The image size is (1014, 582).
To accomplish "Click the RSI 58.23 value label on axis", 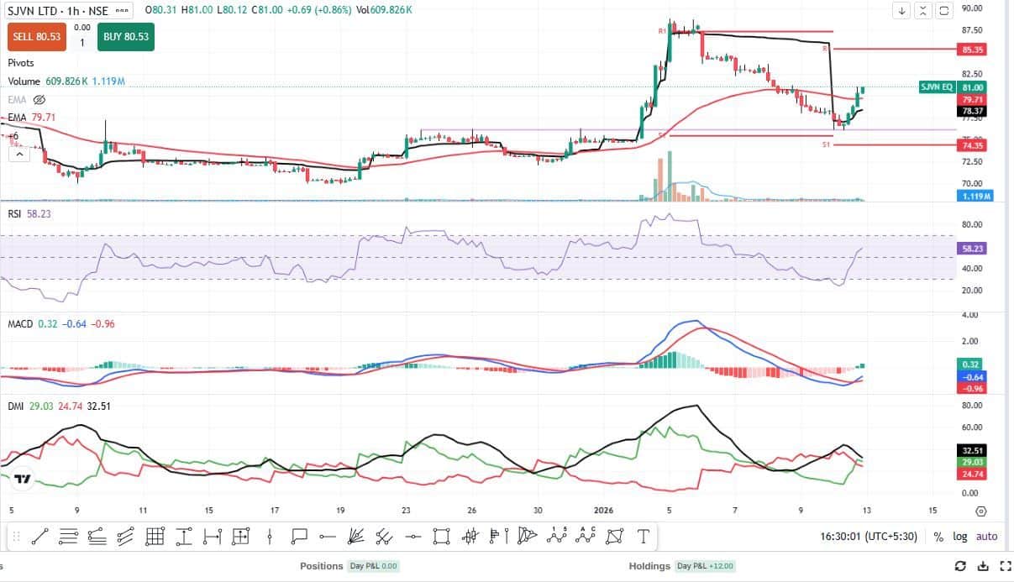I will coord(973,249).
